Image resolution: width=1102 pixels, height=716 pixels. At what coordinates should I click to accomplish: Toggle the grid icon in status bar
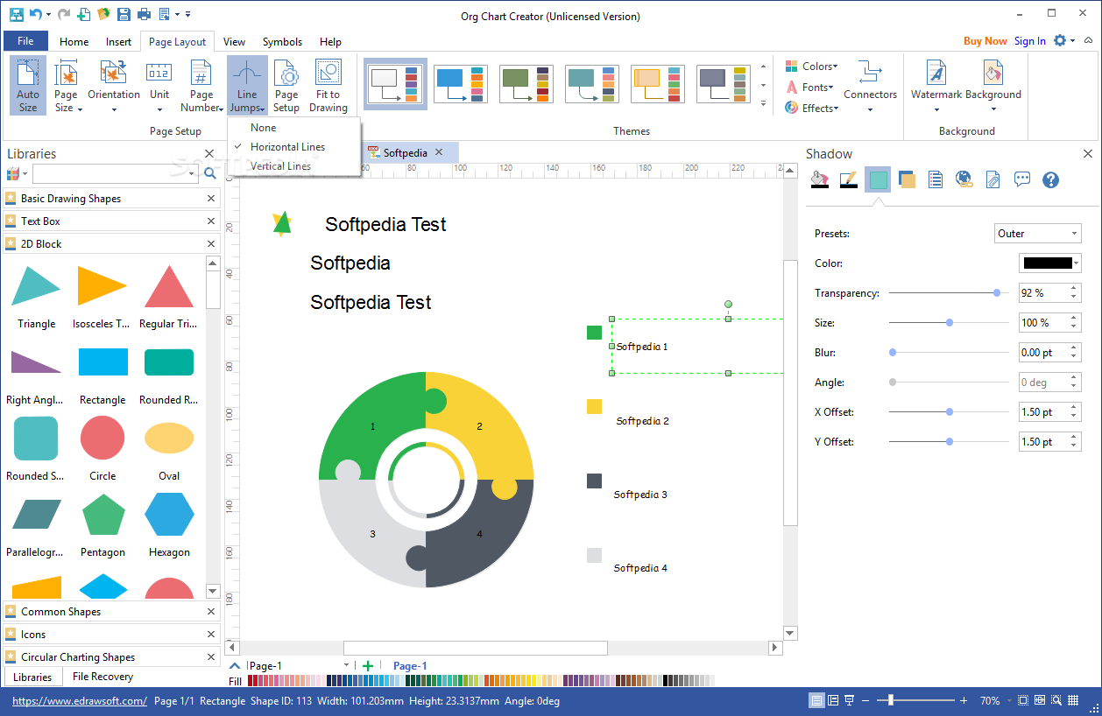[1074, 700]
